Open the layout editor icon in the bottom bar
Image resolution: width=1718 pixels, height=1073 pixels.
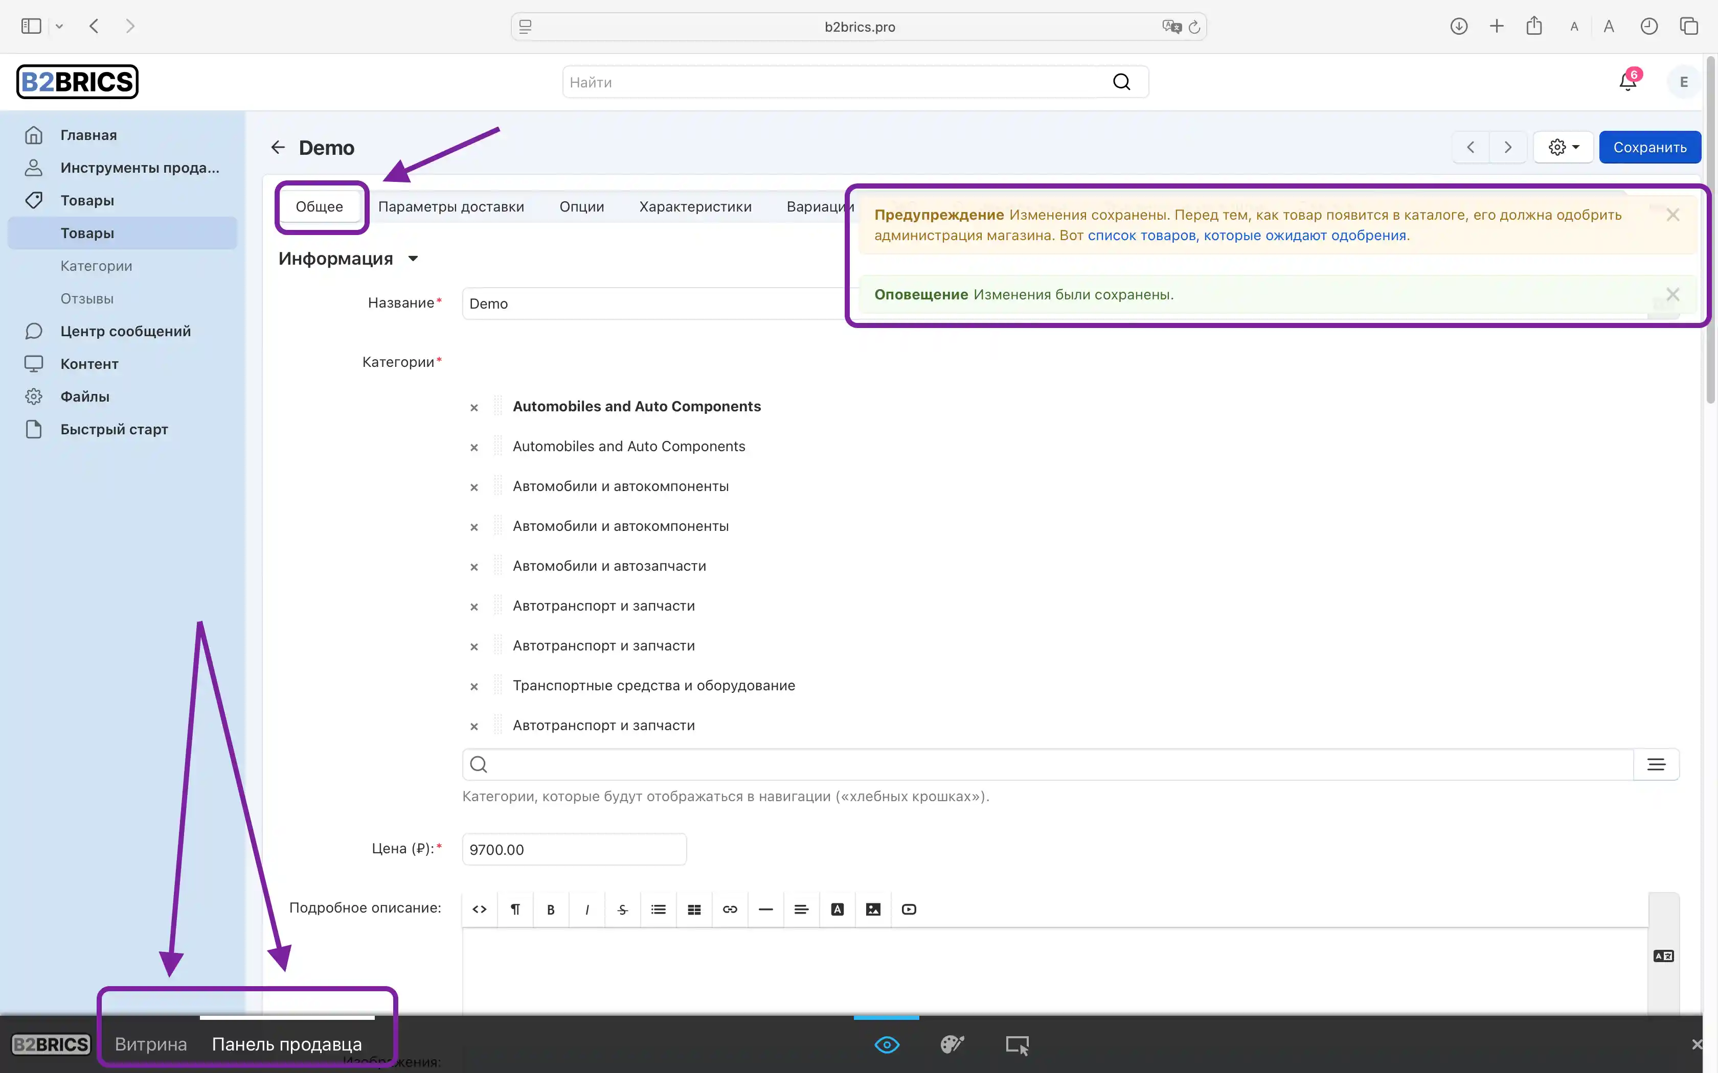tap(1018, 1044)
